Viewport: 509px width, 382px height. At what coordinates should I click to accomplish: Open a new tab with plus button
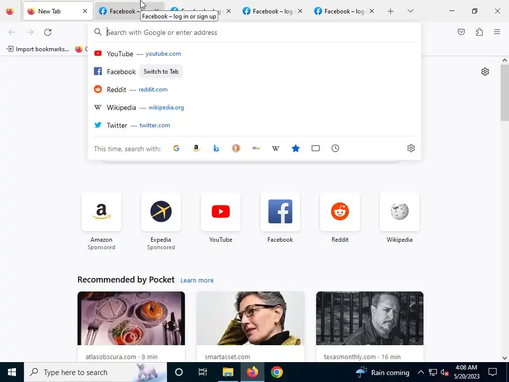pos(391,11)
